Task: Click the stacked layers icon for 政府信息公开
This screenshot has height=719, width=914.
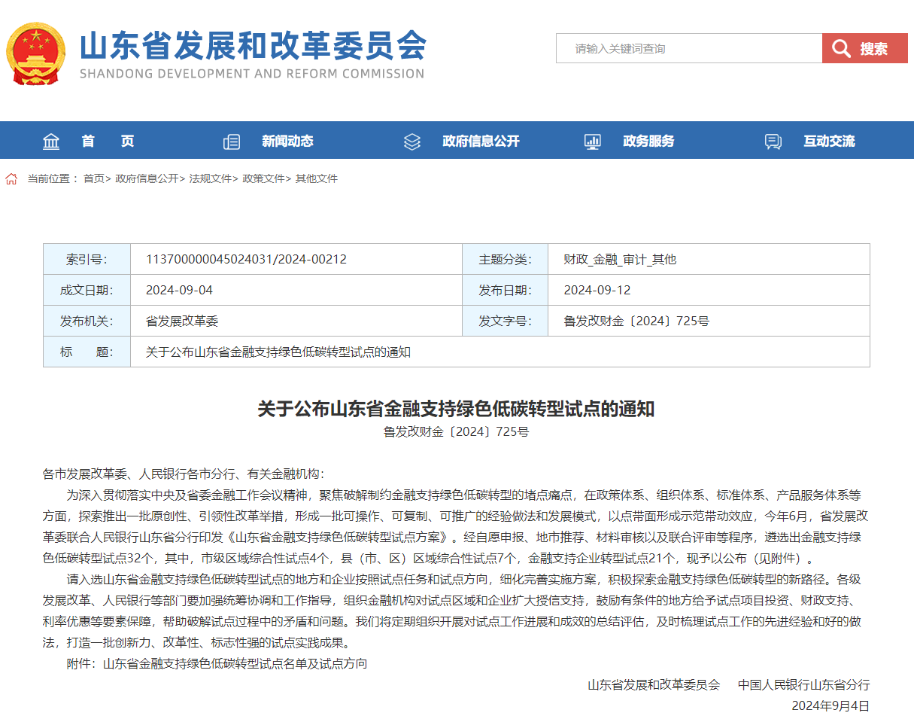Action: (411, 142)
